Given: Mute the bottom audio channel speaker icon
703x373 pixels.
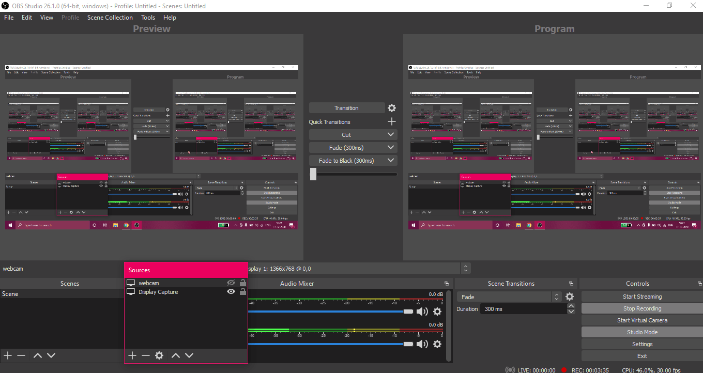Looking at the screenshot, I should coord(422,344).
